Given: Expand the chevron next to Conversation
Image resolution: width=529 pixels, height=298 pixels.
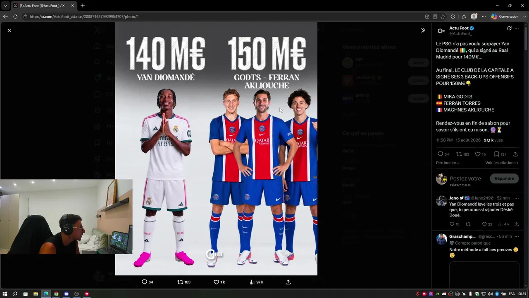Looking at the screenshot, I should coord(524,17).
